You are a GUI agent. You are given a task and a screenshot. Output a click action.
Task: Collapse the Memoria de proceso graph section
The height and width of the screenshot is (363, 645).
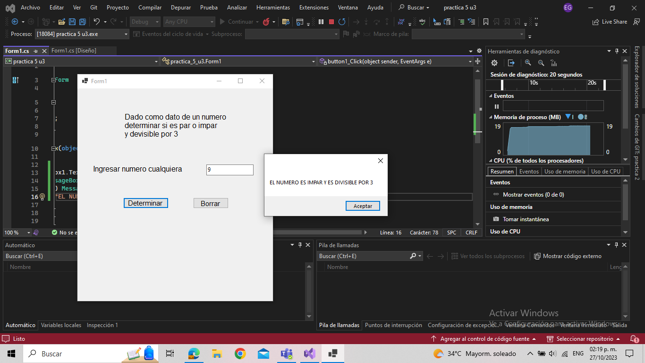(x=491, y=117)
